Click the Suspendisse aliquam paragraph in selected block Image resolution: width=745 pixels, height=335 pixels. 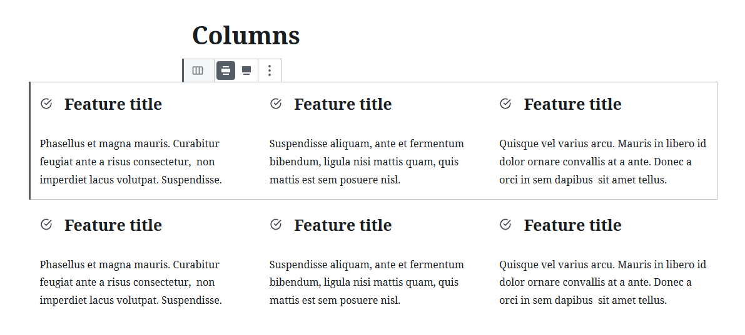(x=367, y=162)
